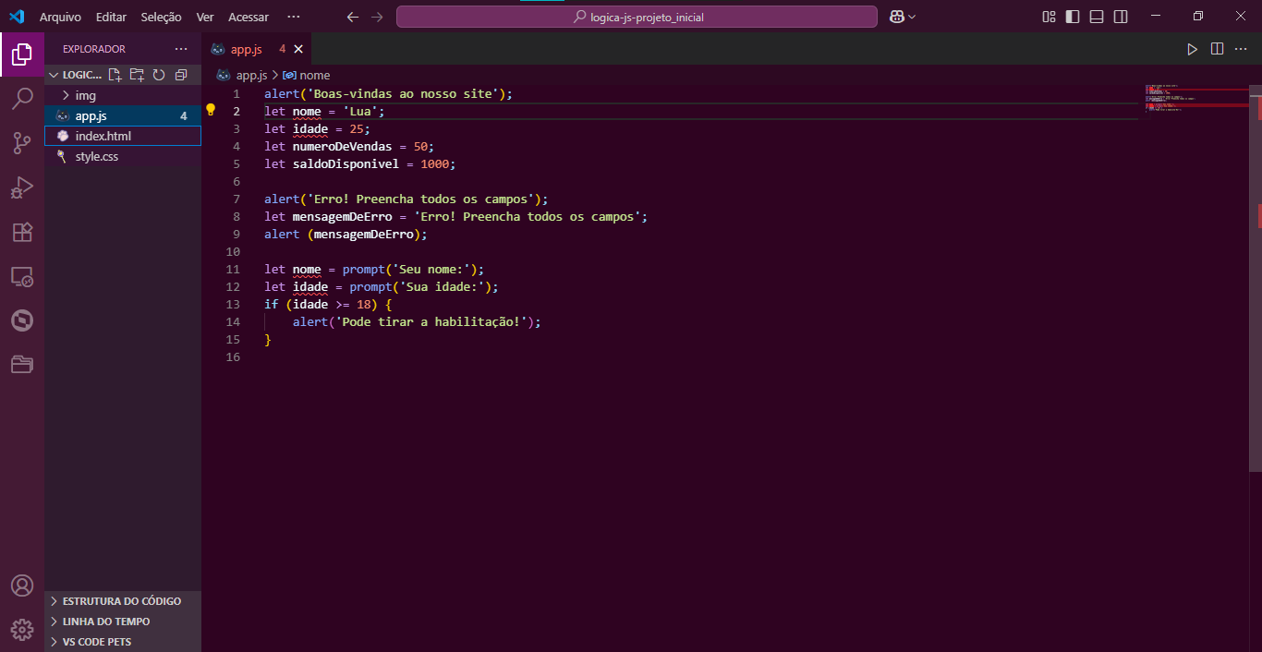Click the VS Code logo in the title bar
Viewport: 1262px width, 652px height.
click(x=17, y=17)
